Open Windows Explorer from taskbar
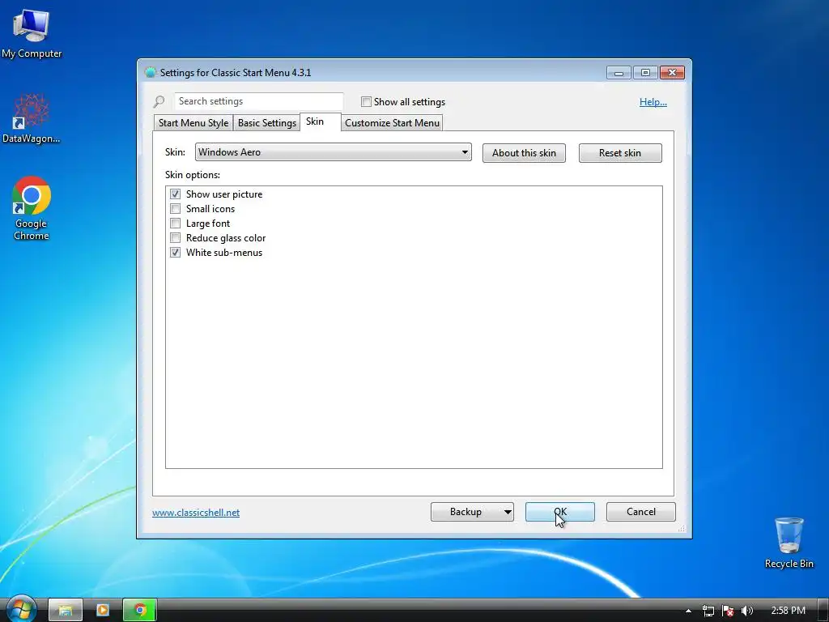The image size is (829, 622). (x=65, y=610)
